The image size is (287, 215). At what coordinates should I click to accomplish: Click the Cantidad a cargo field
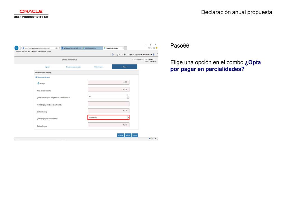click(x=108, y=111)
